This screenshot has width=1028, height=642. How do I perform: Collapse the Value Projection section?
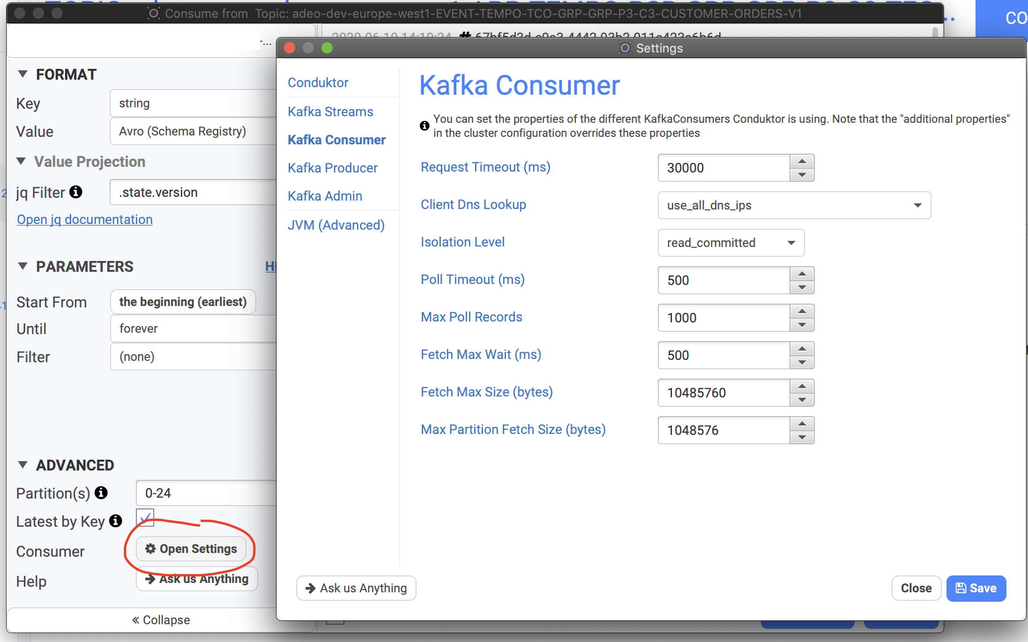[x=21, y=161]
